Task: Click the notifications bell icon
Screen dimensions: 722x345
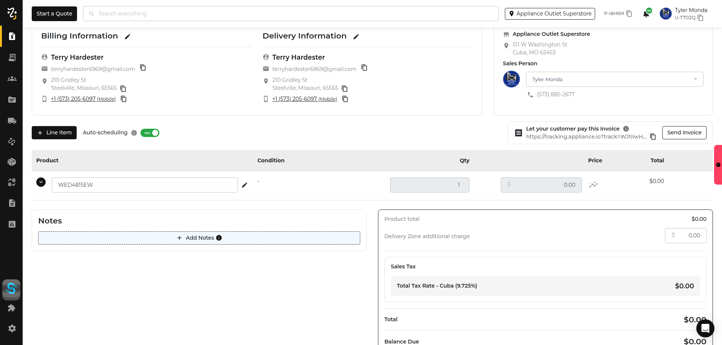Action: pos(646,14)
